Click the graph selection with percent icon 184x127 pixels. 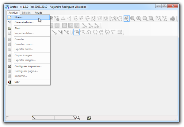click(x=113, y=18)
